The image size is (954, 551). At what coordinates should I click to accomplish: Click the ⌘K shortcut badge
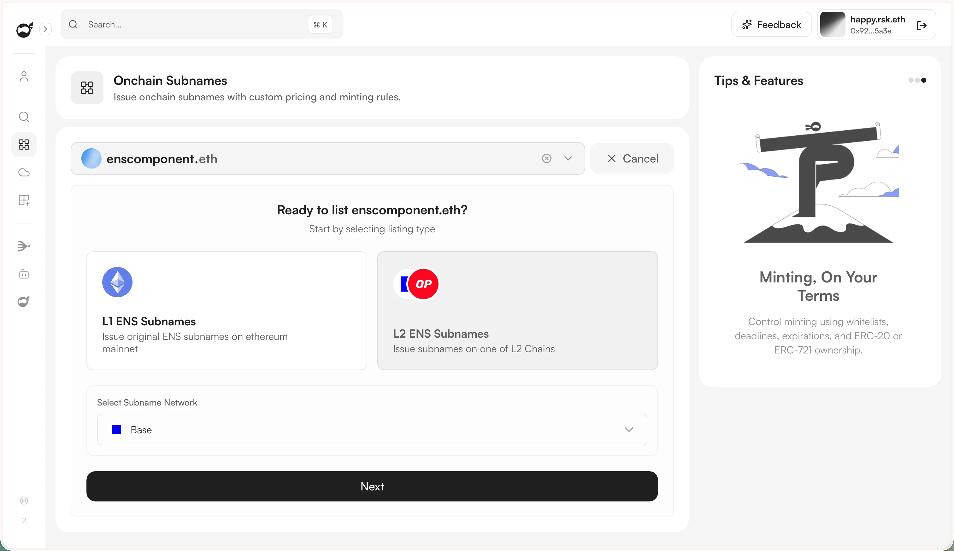tap(320, 25)
